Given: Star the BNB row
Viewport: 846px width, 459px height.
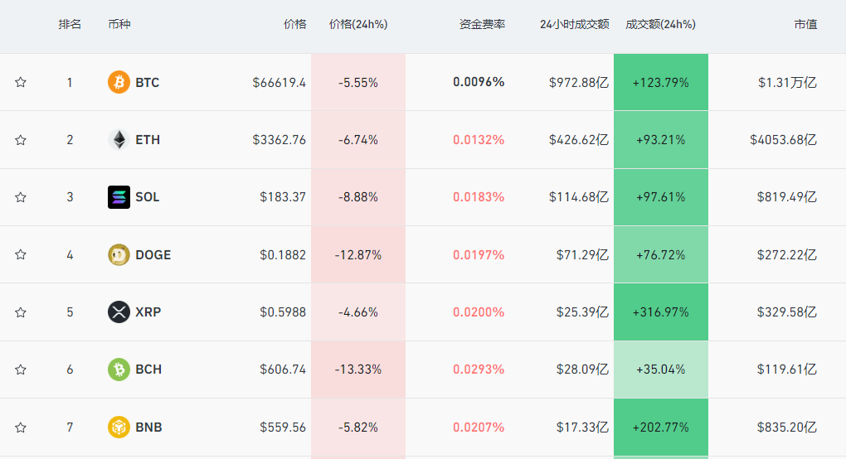Looking at the screenshot, I should [x=21, y=428].
